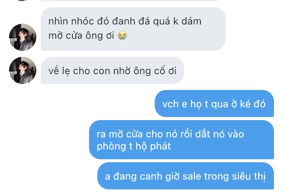This screenshot has width=283, height=192.
Task: Select the "nhìn nhóc đó đanh đá" message bubble
Action: [133, 29]
